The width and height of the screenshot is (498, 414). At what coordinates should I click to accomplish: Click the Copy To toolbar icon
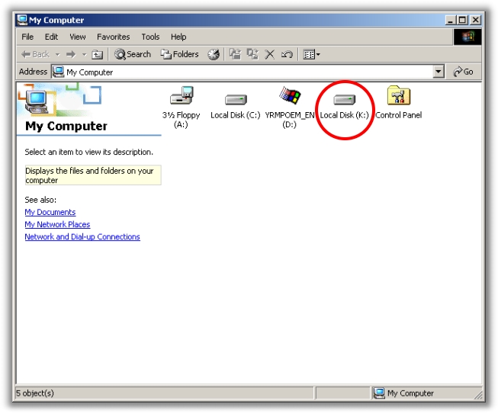(x=252, y=55)
